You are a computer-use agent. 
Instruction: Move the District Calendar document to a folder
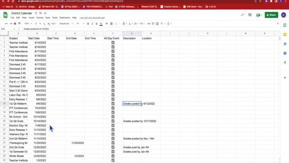coord(41,13)
